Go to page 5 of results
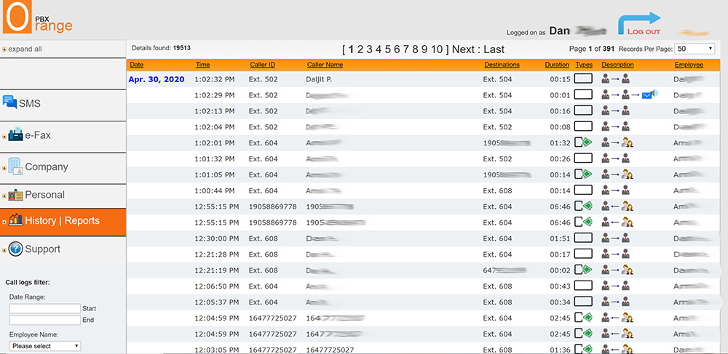This screenshot has height=354, width=728. click(388, 49)
